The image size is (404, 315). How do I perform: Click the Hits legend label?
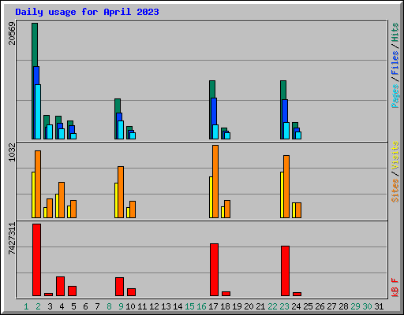[x=395, y=32]
